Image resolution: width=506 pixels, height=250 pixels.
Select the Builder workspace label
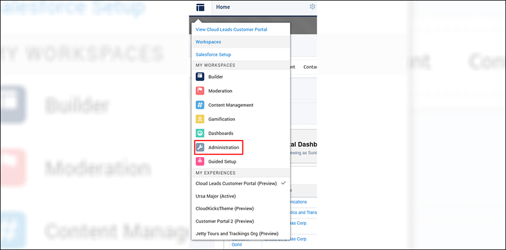pyautogui.click(x=215, y=77)
